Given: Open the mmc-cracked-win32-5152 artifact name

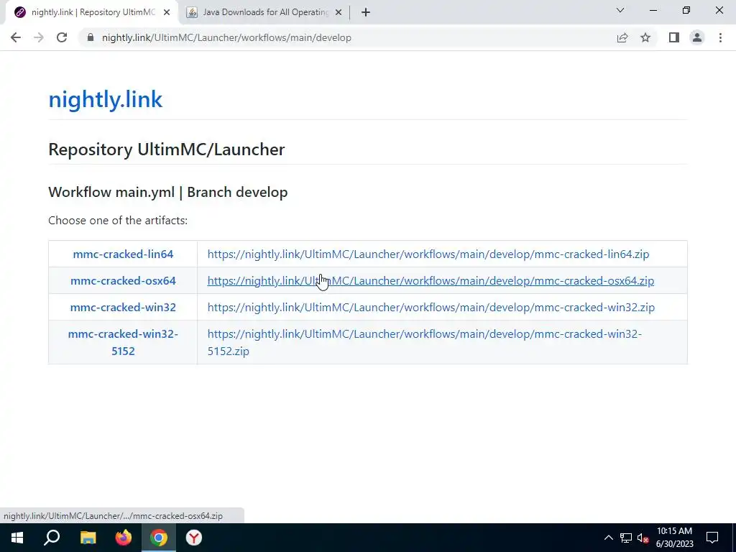Looking at the screenshot, I should 123,342.
